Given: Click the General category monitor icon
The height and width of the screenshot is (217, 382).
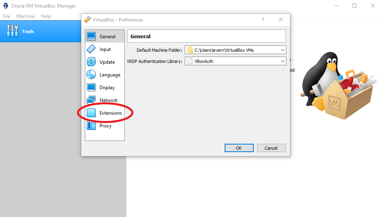Looking at the screenshot, I should 91,36.
